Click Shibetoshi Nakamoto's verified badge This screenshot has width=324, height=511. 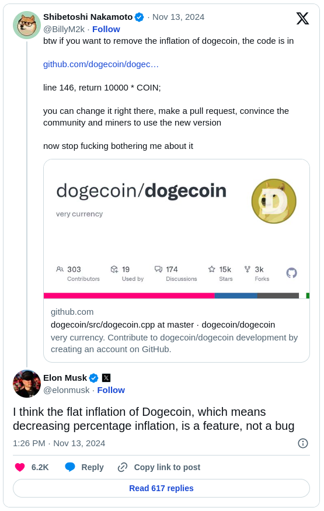[x=140, y=18]
